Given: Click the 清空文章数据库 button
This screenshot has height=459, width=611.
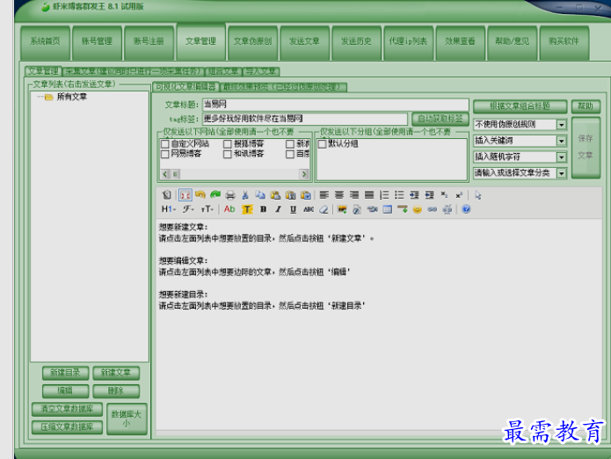Looking at the screenshot, I should click(67, 409).
